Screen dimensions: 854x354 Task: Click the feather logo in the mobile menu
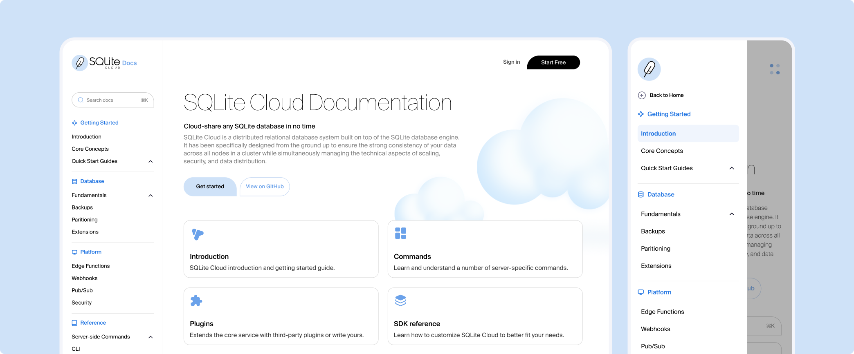point(649,69)
